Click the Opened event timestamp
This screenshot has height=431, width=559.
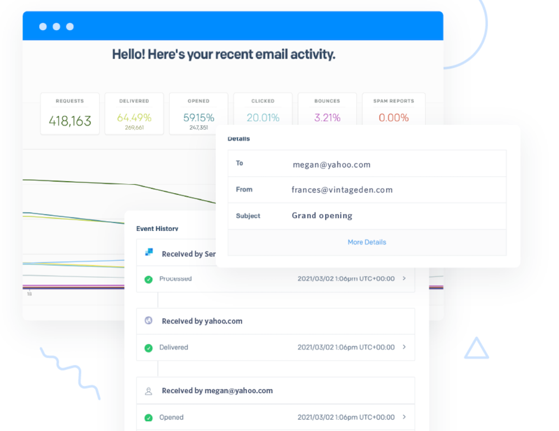[x=346, y=417]
